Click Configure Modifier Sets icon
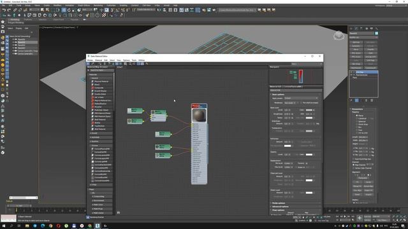Screen dimensions: 408x229 [372, 101]
